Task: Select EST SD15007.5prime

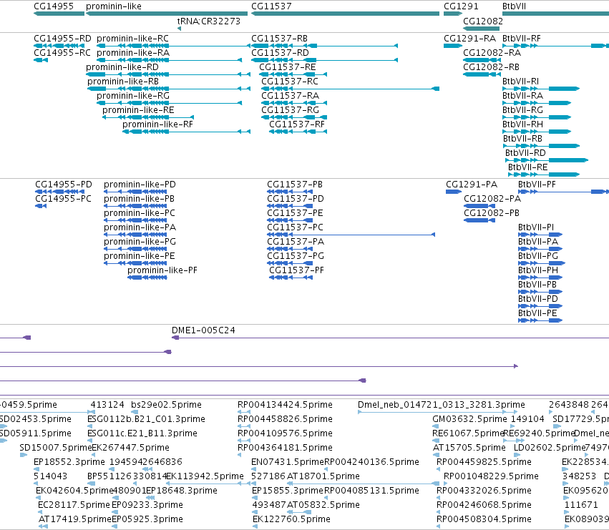Action: [56, 448]
